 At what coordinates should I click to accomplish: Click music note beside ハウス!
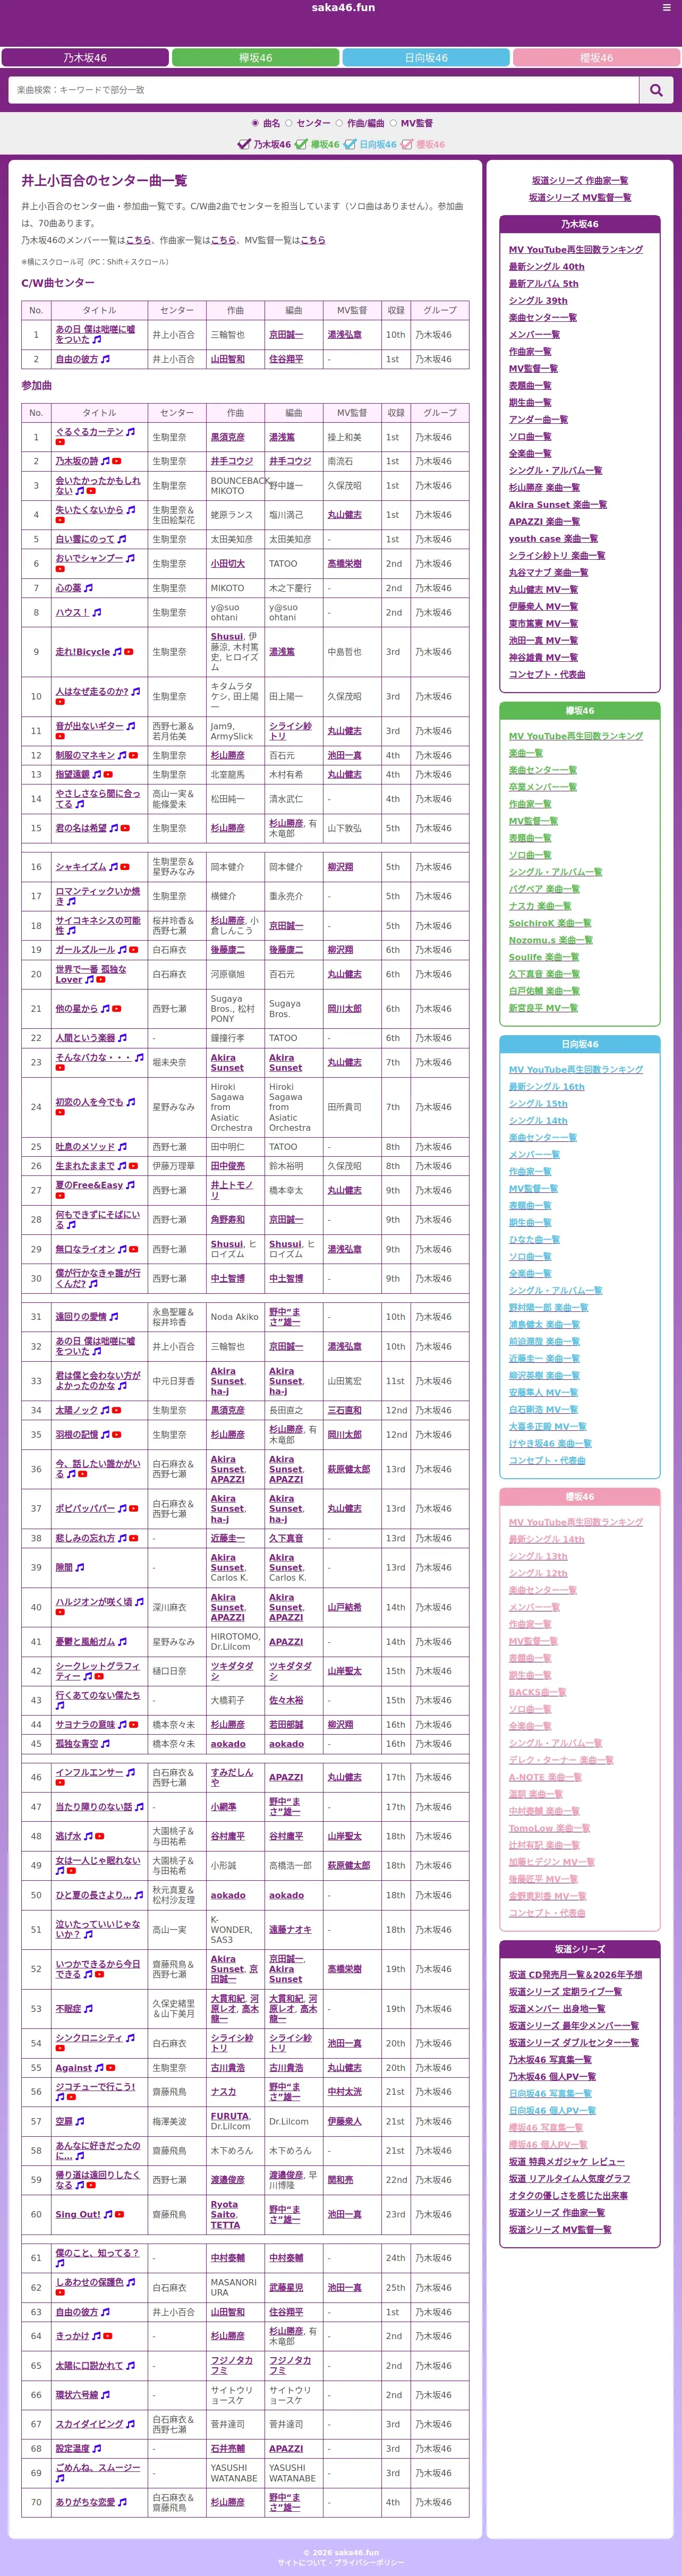click(96, 612)
